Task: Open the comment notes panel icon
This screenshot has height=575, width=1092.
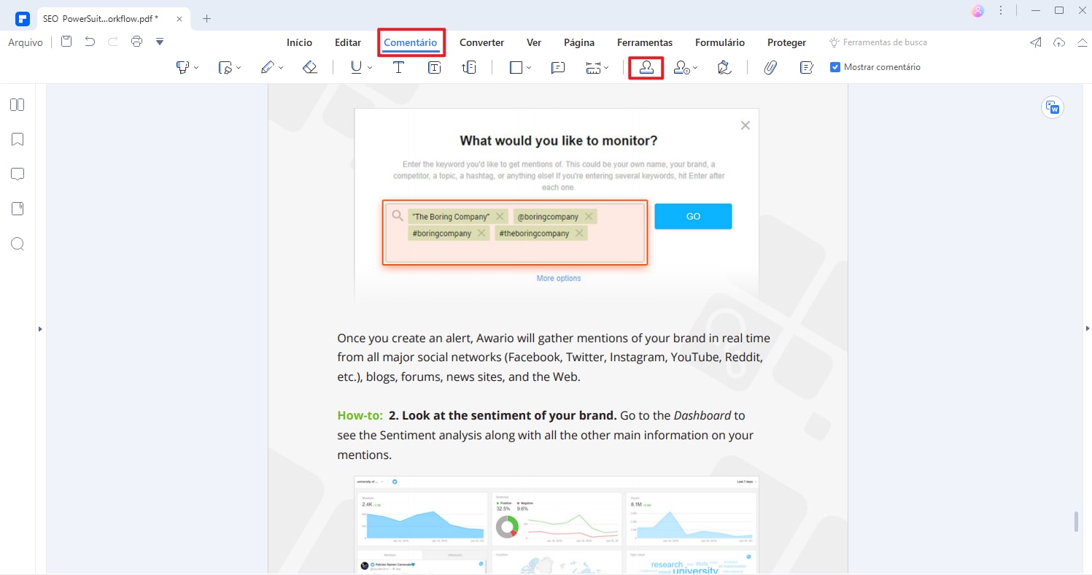Action: [x=806, y=67]
